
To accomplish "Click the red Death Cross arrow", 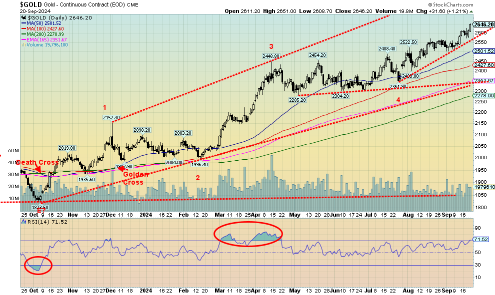I will tap(37, 170).
